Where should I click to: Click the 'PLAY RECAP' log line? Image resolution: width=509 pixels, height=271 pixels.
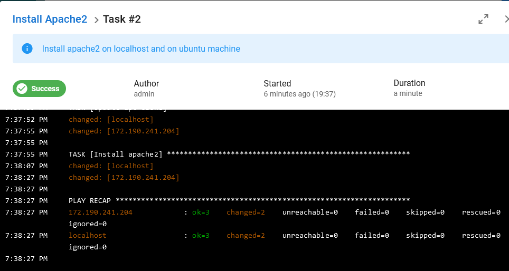click(x=239, y=201)
